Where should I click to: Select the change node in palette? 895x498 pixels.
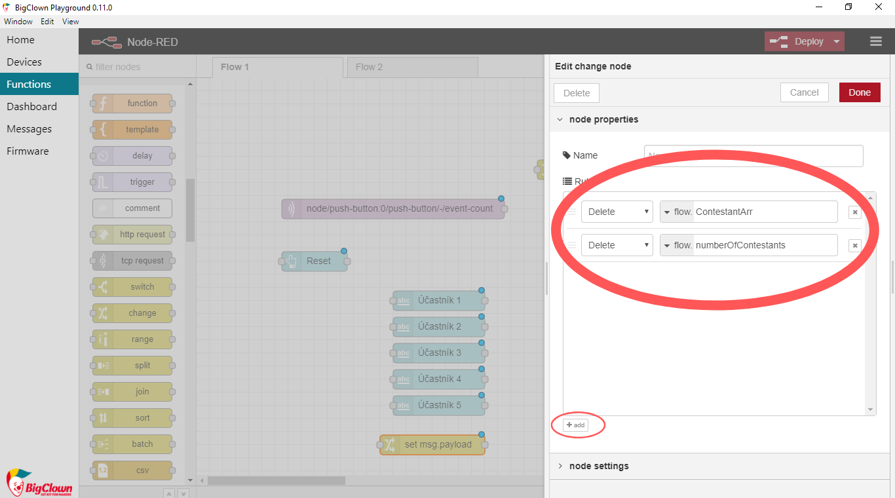pyautogui.click(x=132, y=313)
